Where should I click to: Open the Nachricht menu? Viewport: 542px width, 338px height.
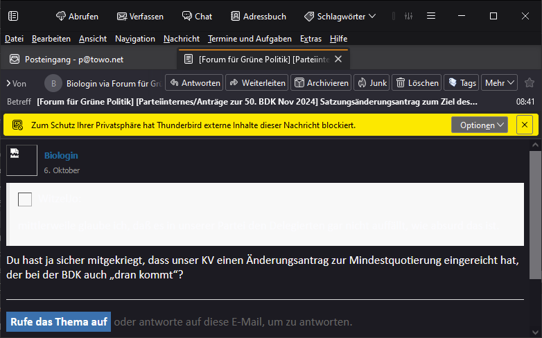coord(182,39)
